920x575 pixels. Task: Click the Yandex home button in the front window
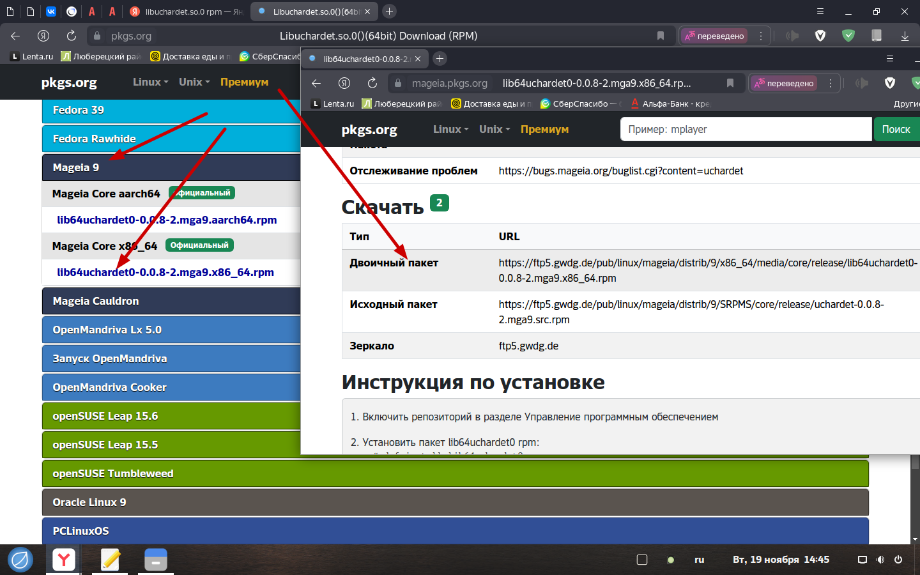point(344,83)
